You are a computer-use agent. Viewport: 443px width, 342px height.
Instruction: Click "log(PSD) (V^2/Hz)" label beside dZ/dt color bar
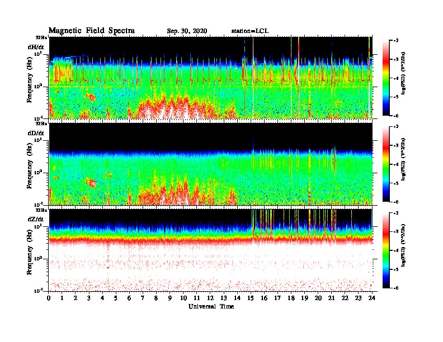pyautogui.click(x=404, y=245)
